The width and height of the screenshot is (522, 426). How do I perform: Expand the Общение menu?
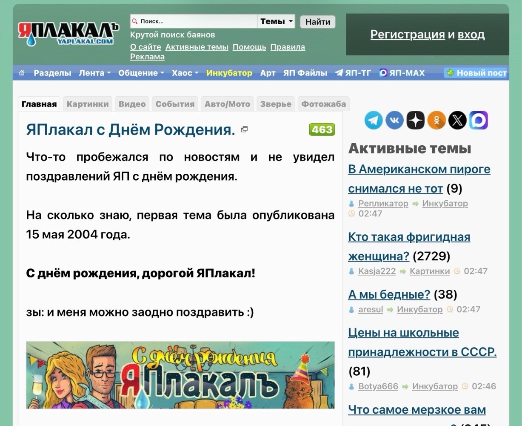(141, 73)
